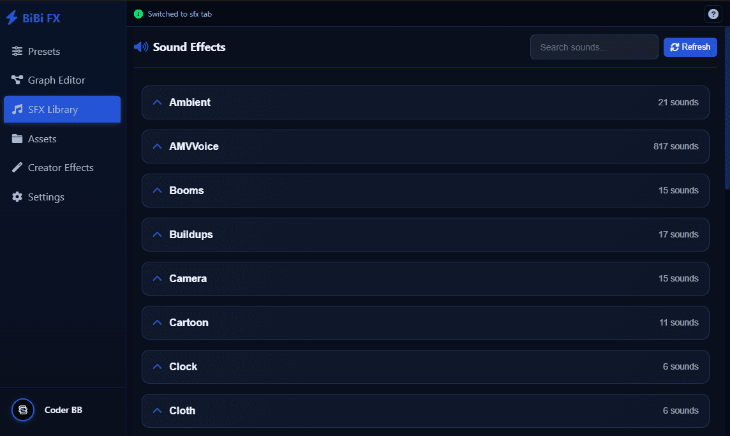Open the help question mark

[x=713, y=13]
